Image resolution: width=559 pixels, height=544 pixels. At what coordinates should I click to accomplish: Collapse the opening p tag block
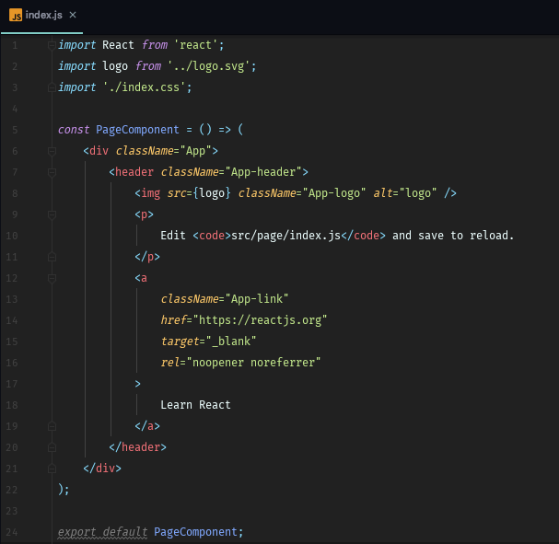pos(51,214)
